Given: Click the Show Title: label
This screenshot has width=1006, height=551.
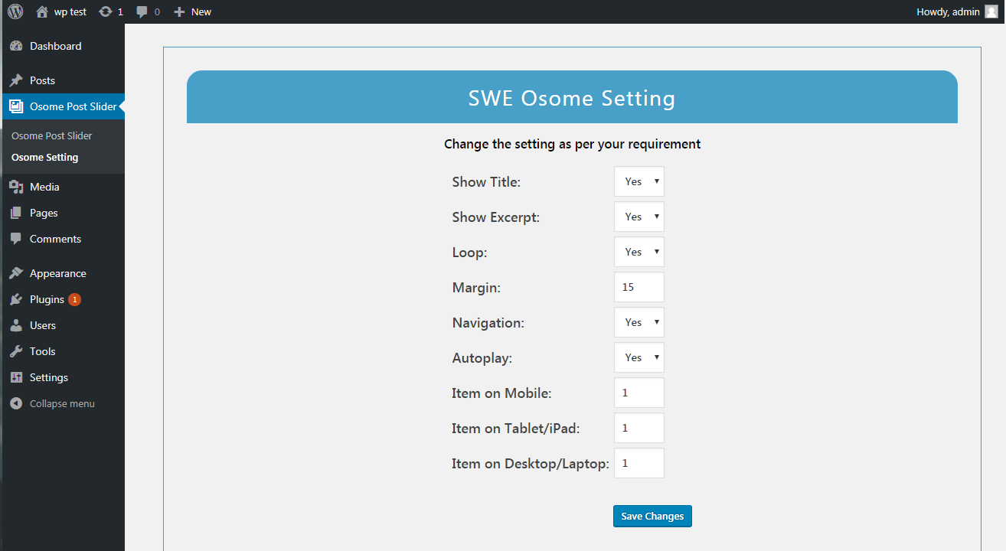Looking at the screenshot, I should [486, 182].
